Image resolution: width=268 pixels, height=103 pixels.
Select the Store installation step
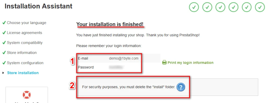pyautogui.click(x=23, y=73)
